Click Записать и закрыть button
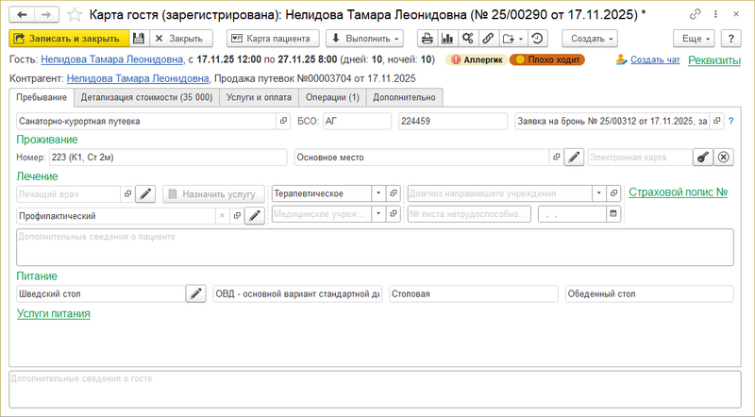Screen dimensions: 755x417 coord(69,39)
